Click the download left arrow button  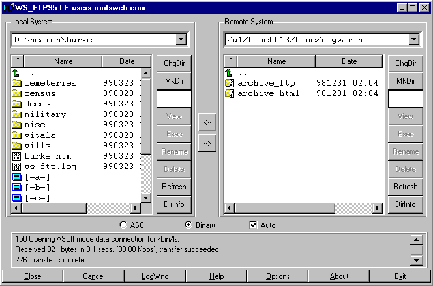[207, 122]
